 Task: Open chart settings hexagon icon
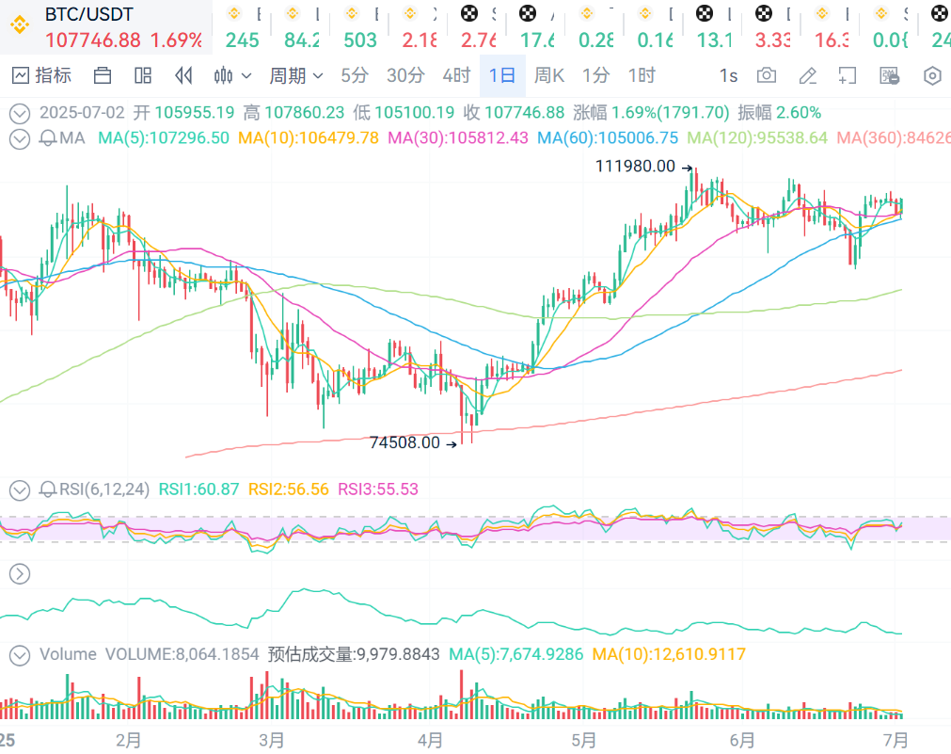coord(932,75)
